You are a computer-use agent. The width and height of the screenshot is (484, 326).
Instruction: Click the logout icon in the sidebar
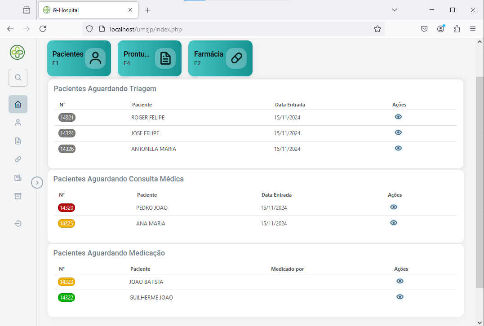(18, 224)
